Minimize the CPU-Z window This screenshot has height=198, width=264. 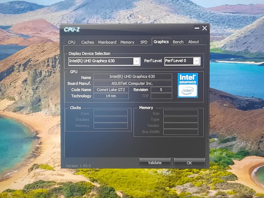[x=197, y=28]
